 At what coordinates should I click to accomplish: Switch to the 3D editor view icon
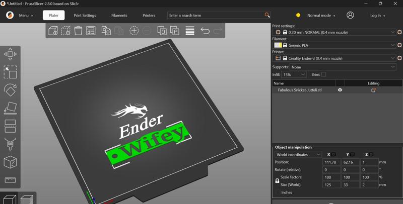pos(10,199)
